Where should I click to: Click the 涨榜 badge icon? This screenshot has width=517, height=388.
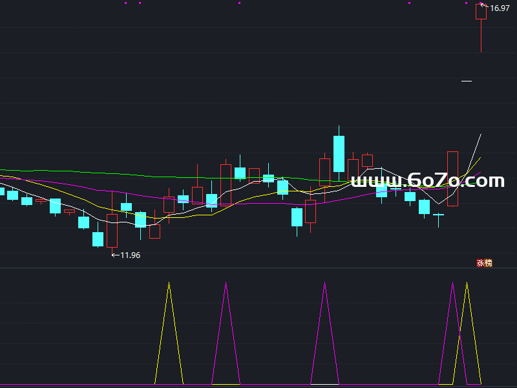[x=484, y=263]
